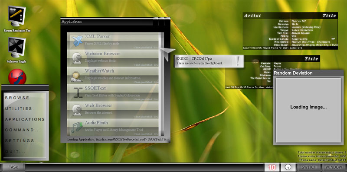Click the WeatherWatch sun-and-cloud icon
The image size is (347, 172).
(77, 76)
